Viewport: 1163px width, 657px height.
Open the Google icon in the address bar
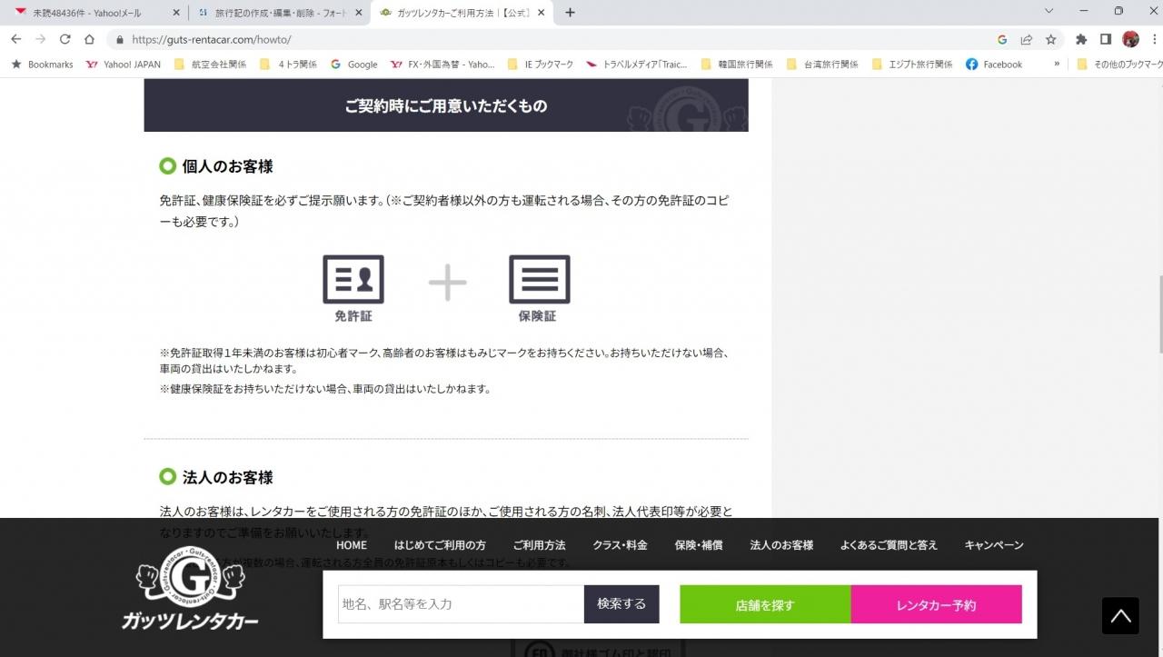coord(1002,39)
